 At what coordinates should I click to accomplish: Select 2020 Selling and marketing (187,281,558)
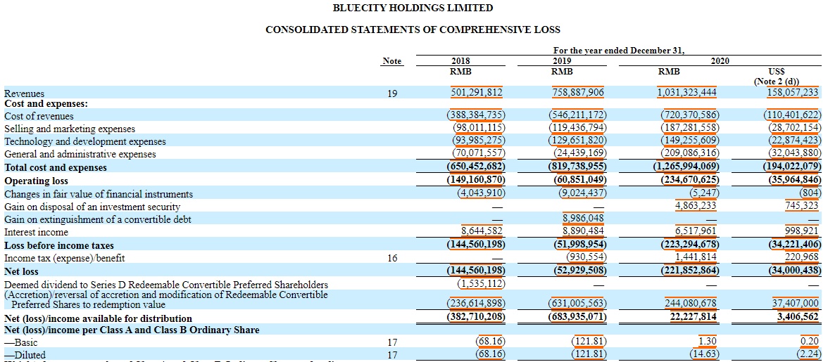[x=690, y=129]
